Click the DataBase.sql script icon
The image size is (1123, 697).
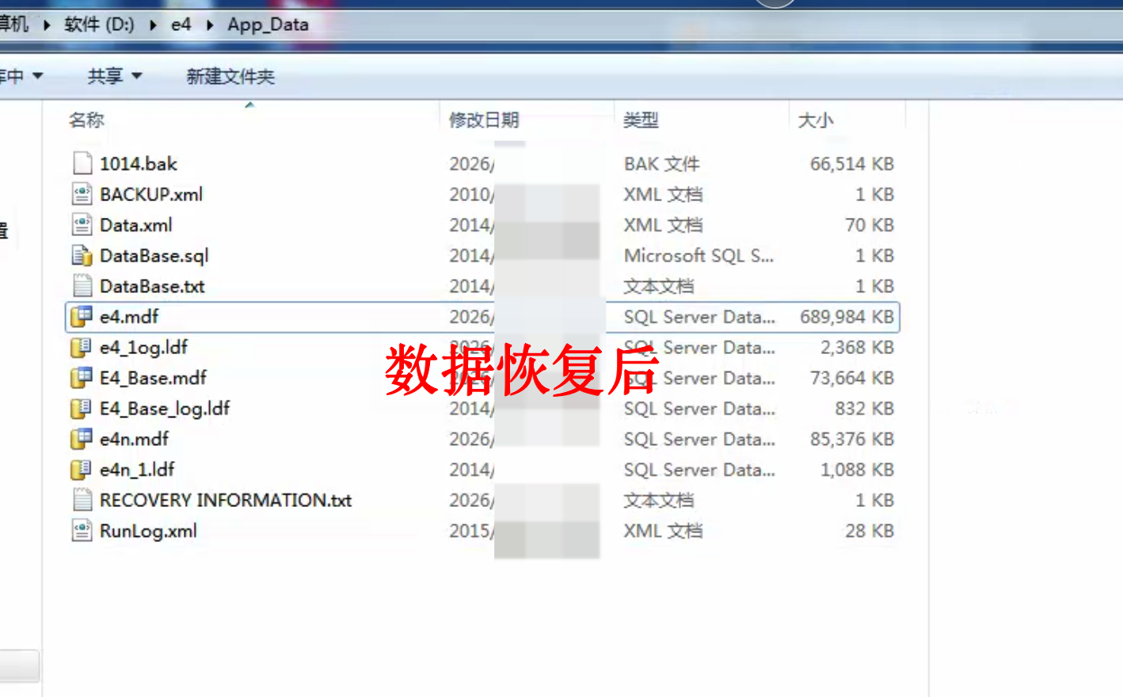[82, 255]
